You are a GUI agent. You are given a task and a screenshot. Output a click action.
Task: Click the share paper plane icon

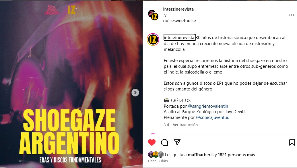177,142
